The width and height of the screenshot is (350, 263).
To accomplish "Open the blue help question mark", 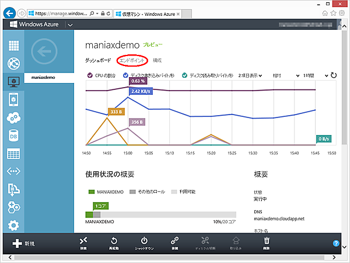I will pos(336,243).
